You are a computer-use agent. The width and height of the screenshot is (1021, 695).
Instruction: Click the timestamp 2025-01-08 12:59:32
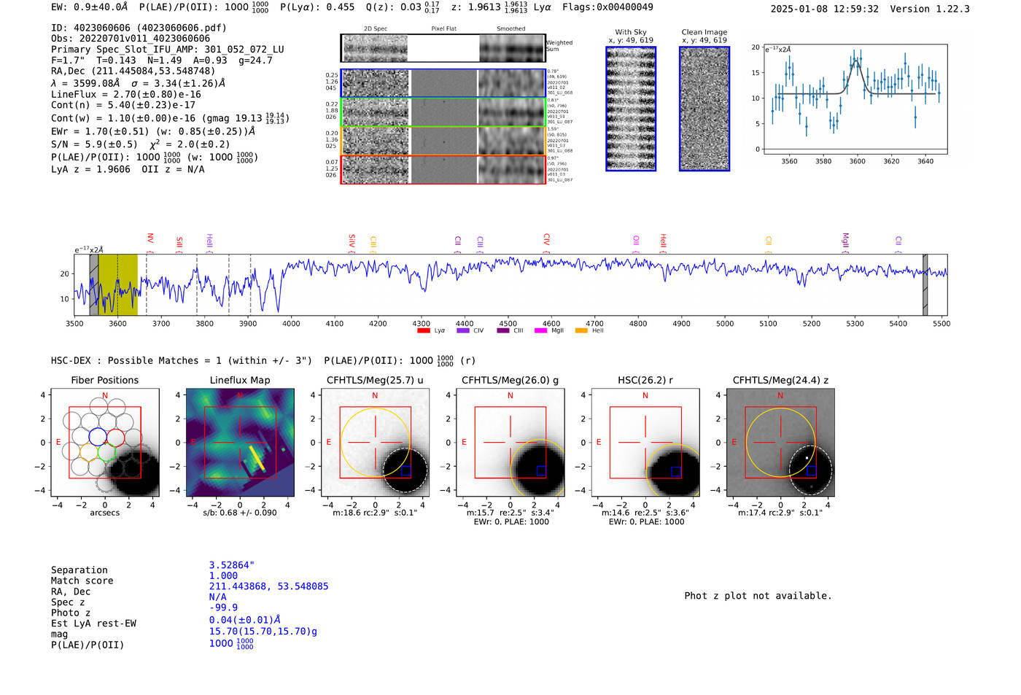(824, 9)
